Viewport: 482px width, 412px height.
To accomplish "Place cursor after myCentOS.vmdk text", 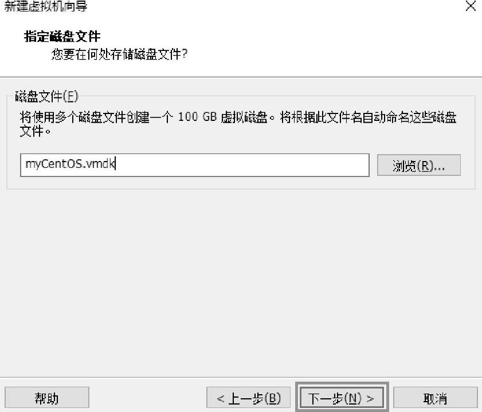I will tap(116, 164).
